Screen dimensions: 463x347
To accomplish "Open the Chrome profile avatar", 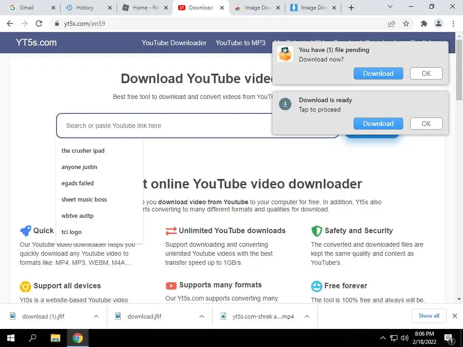I will coord(439,23).
